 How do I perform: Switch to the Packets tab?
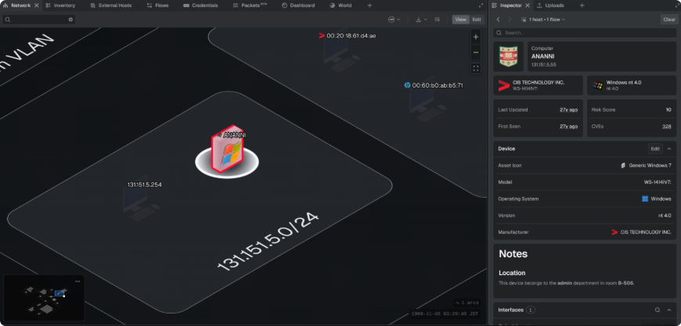click(x=250, y=5)
